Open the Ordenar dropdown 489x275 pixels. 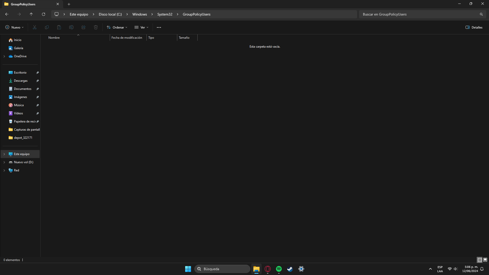coord(117,28)
